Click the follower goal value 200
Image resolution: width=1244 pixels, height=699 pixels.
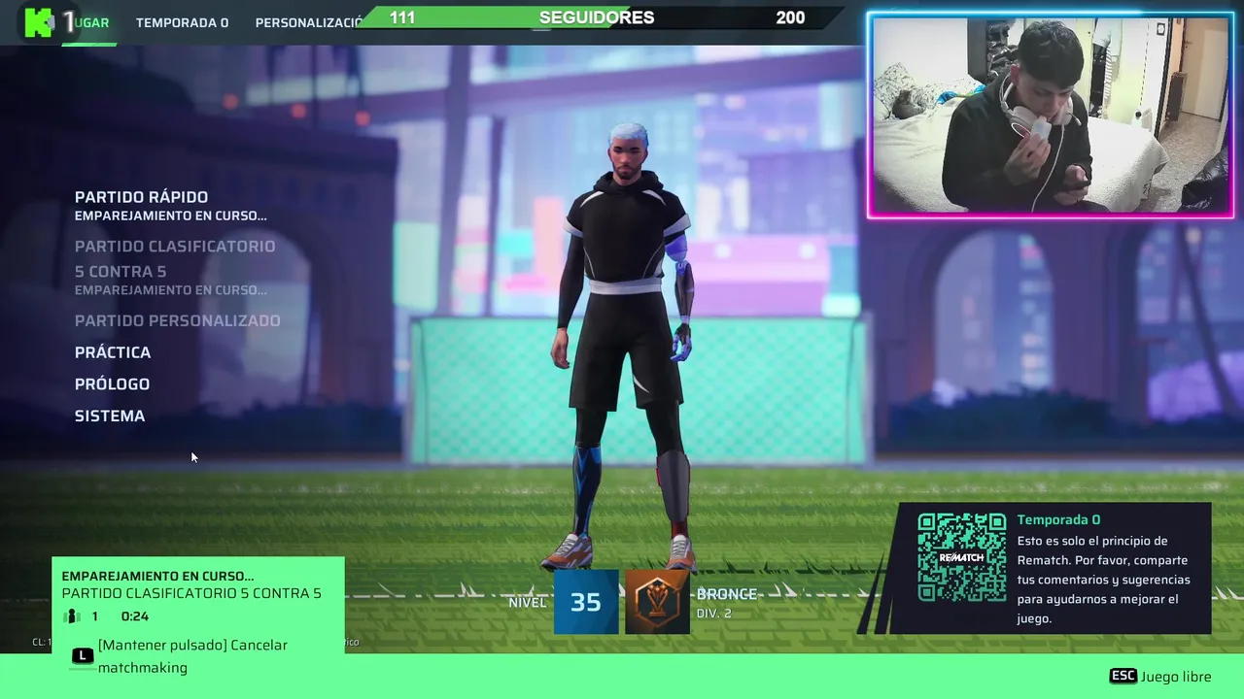click(790, 17)
